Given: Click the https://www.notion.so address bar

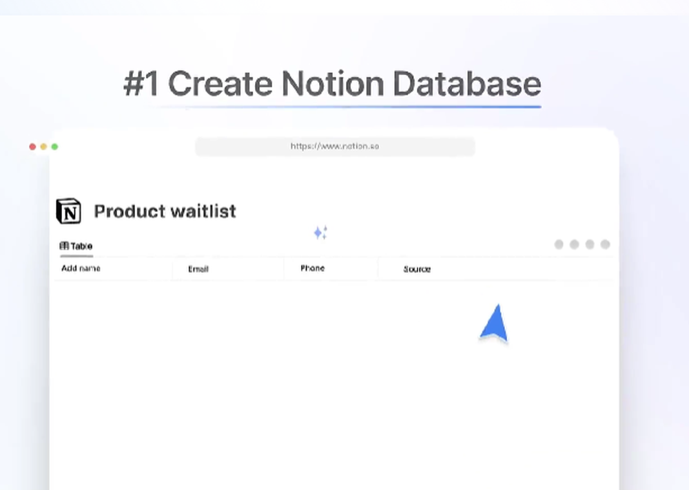Looking at the screenshot, I should (335, 147).
